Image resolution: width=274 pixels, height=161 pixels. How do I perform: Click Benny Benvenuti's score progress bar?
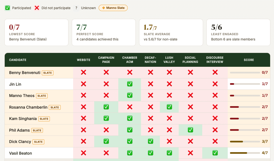click(245, 73)
